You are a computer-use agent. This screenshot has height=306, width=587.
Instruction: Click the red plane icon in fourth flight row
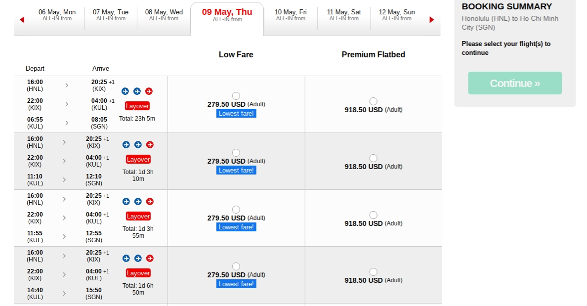pyautogui.click(x=150, y=258)
